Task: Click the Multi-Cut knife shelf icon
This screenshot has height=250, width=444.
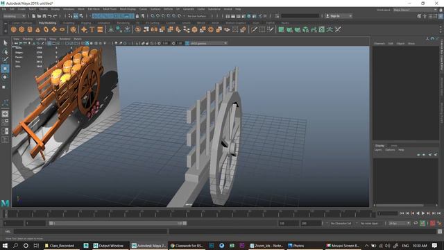Action: coord(255,29)
